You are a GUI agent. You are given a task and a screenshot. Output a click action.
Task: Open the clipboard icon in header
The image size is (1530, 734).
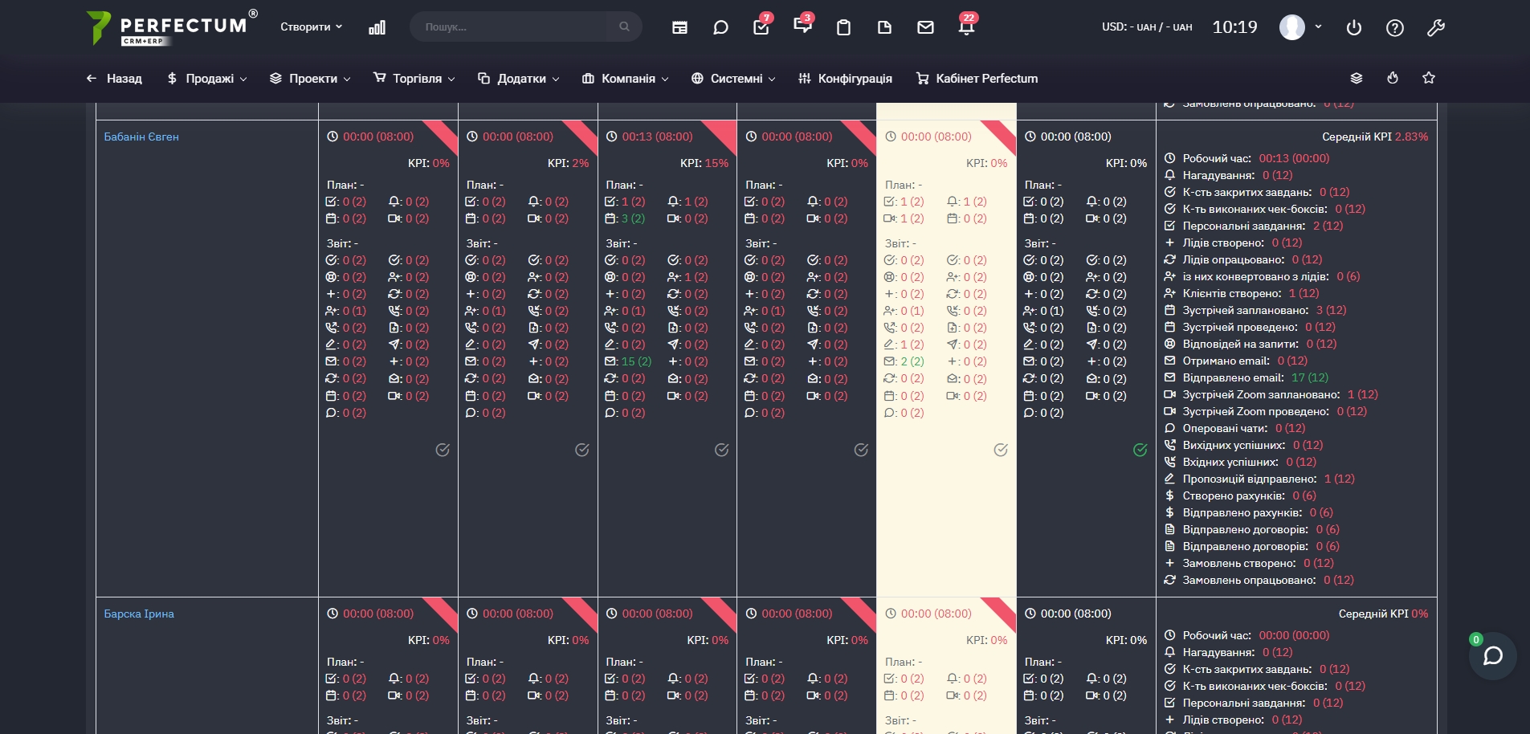843,27
